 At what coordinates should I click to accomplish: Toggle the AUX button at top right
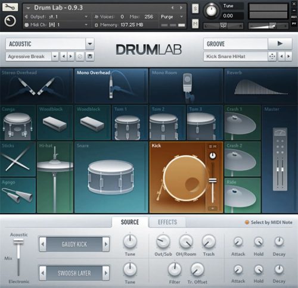click(x=294, y=17)
